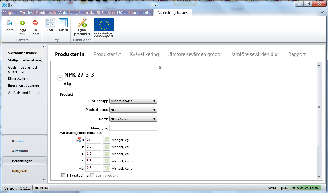Viewport: 328px width, 193px height.
Task: Switch to Kort card view
Action: [50, 25]
